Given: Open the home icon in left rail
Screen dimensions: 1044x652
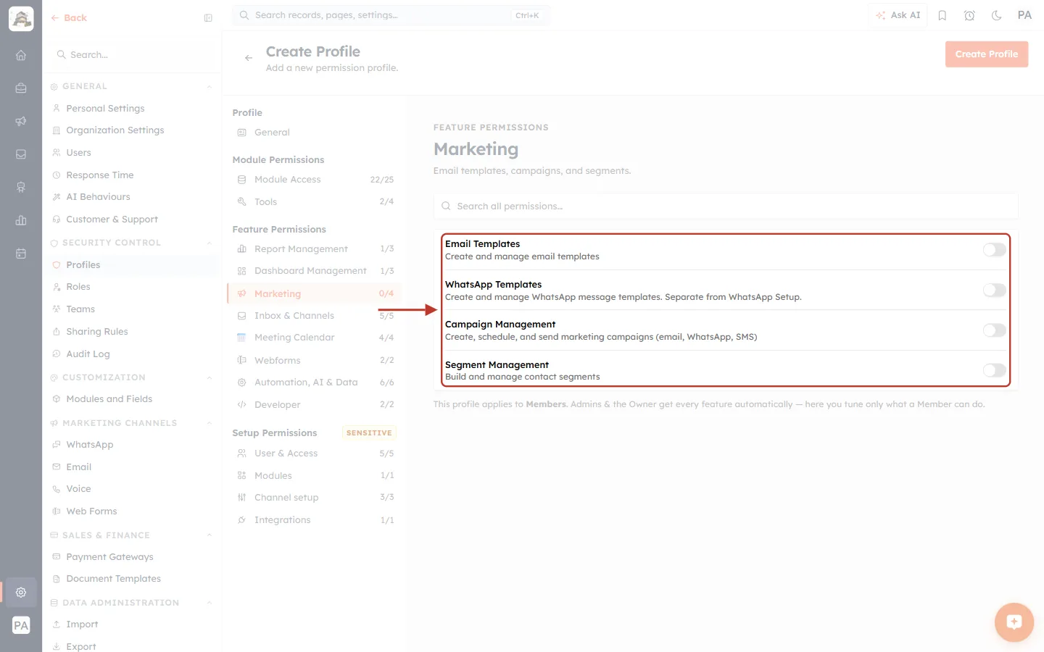Looking at the screenshot, I should click(x=21, y=55).
